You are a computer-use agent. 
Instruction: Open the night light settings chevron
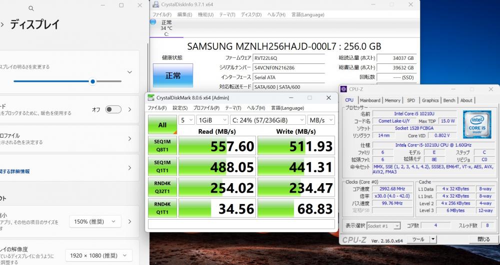tap(129, 109)
